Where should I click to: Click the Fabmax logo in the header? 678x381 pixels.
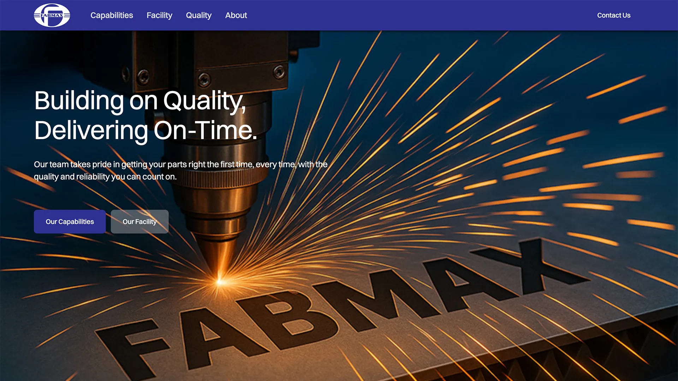52,15
